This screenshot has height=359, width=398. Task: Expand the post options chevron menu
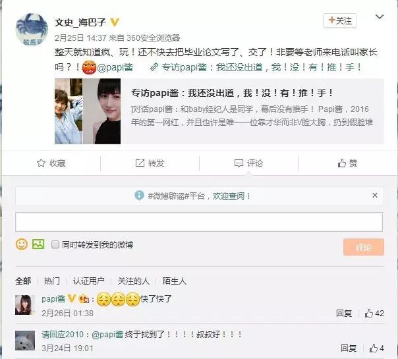380,17
